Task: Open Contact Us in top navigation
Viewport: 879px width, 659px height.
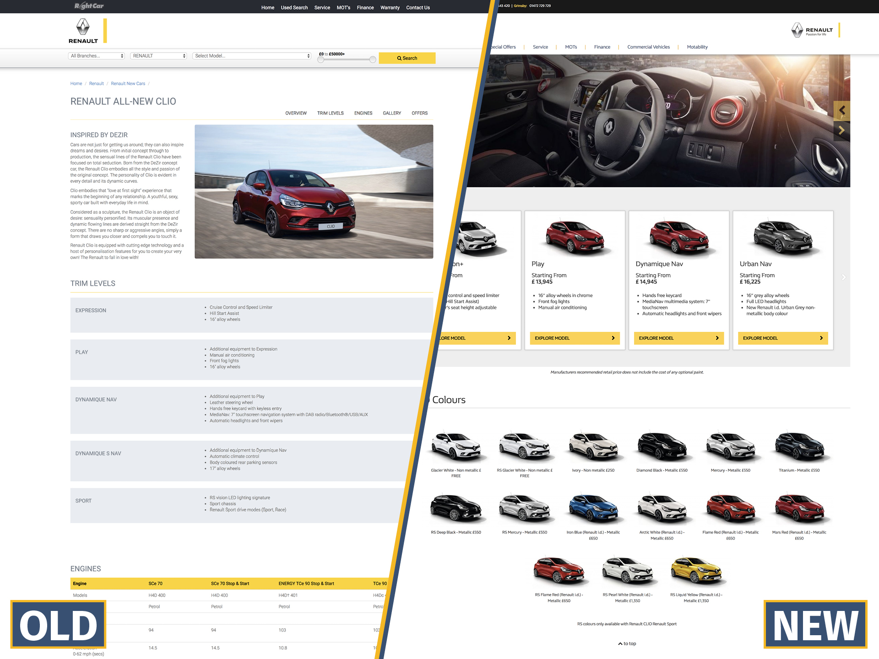Action: 418,8
